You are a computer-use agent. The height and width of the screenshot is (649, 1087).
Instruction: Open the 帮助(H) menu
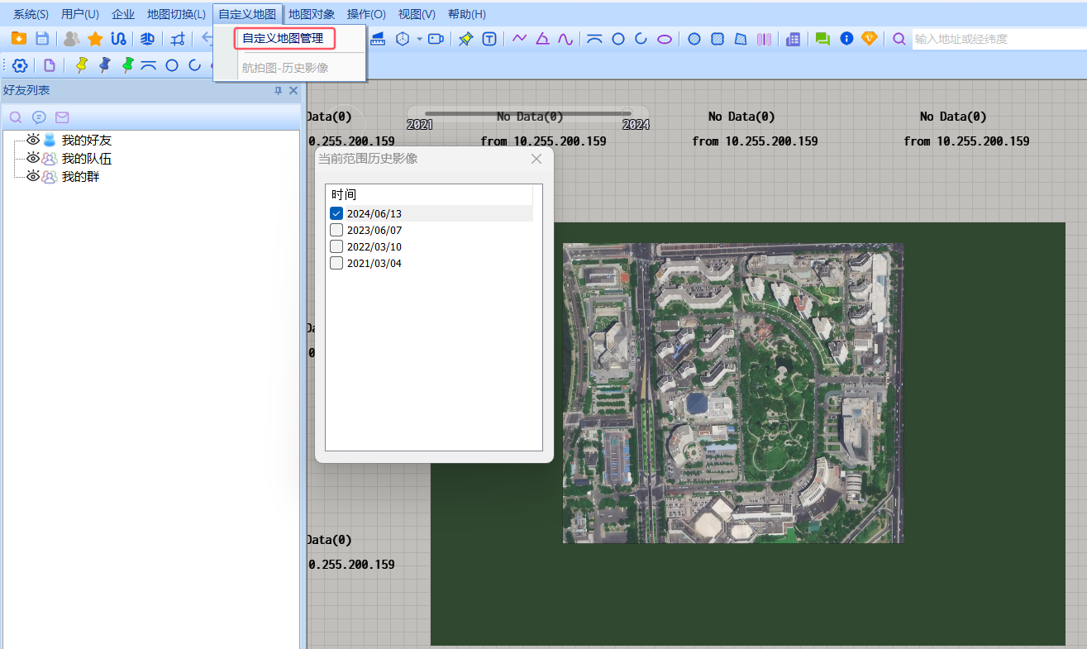click(x=467, y=14)
